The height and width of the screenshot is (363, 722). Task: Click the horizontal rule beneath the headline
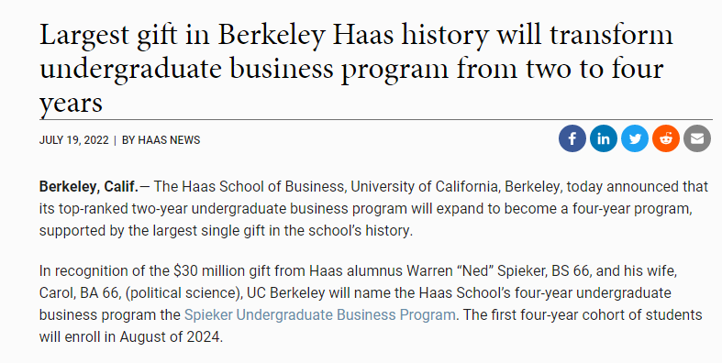click(x=376, y=119)
